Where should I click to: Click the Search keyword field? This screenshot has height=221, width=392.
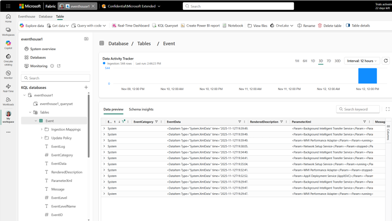coord(358,109)
